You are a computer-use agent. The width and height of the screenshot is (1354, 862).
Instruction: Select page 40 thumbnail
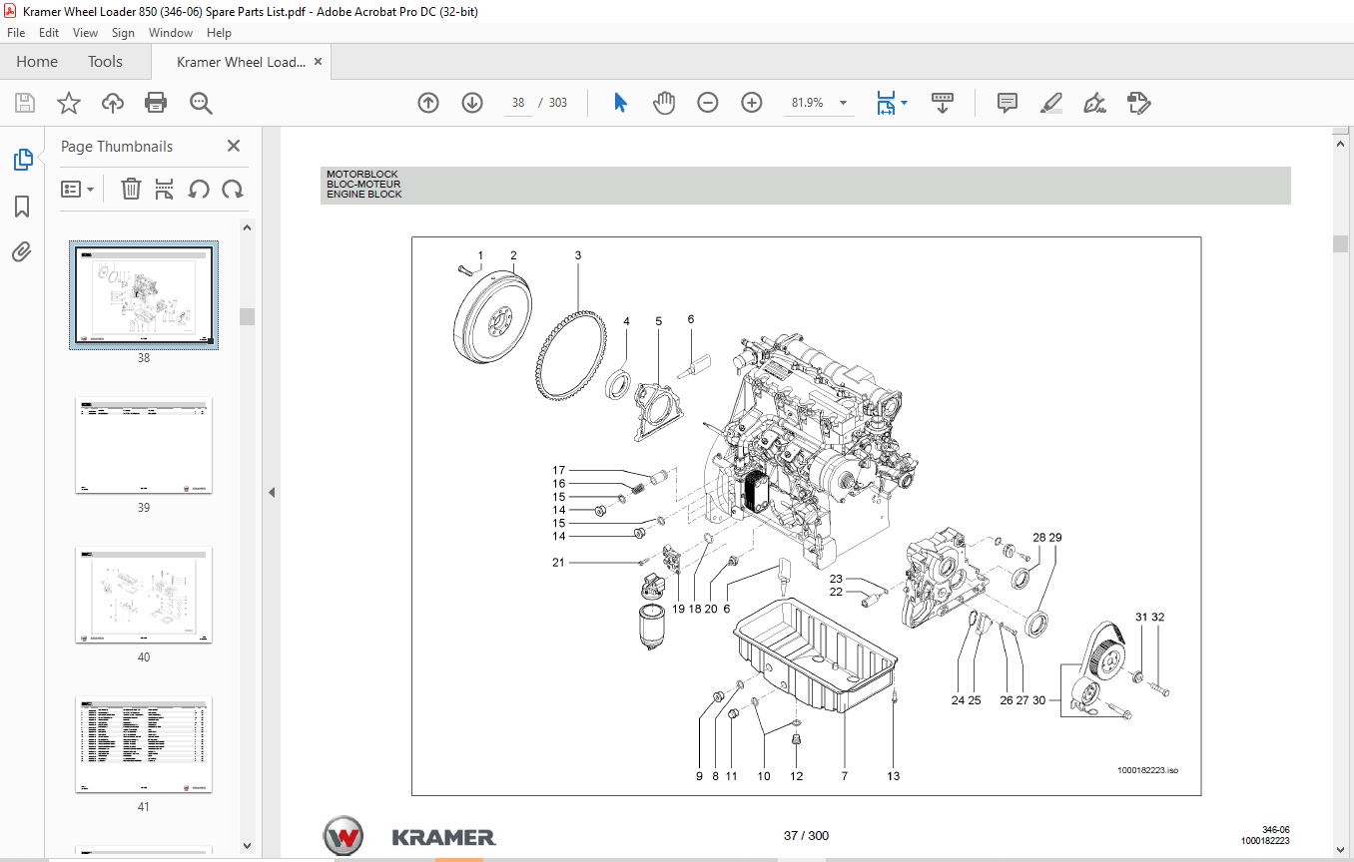click(144, 595)
